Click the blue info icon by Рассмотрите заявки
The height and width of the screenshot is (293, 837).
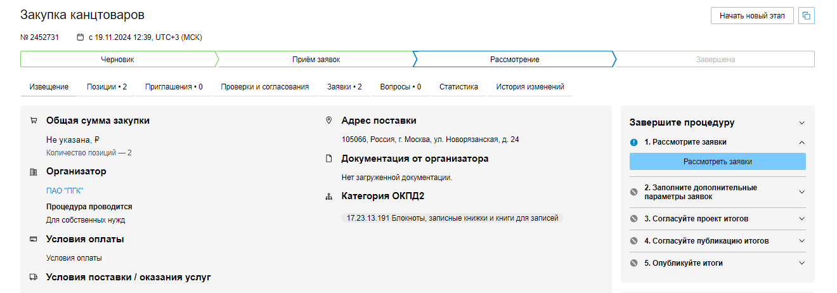coord(634,143)
